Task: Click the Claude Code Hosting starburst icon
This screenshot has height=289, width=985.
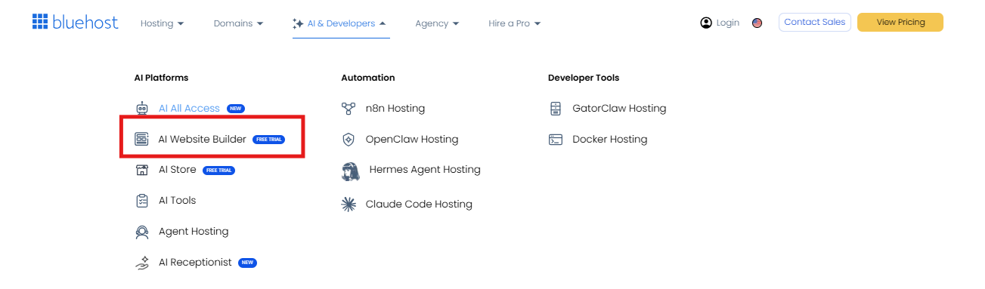Action: click(x=348, y=204)
